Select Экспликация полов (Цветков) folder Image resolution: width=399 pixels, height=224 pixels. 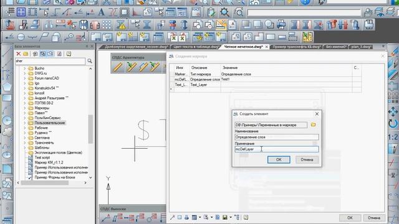pos(58,152)
